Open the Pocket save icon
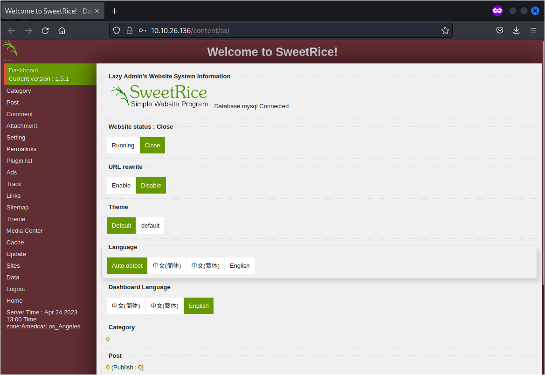 (x=499, y=31)
